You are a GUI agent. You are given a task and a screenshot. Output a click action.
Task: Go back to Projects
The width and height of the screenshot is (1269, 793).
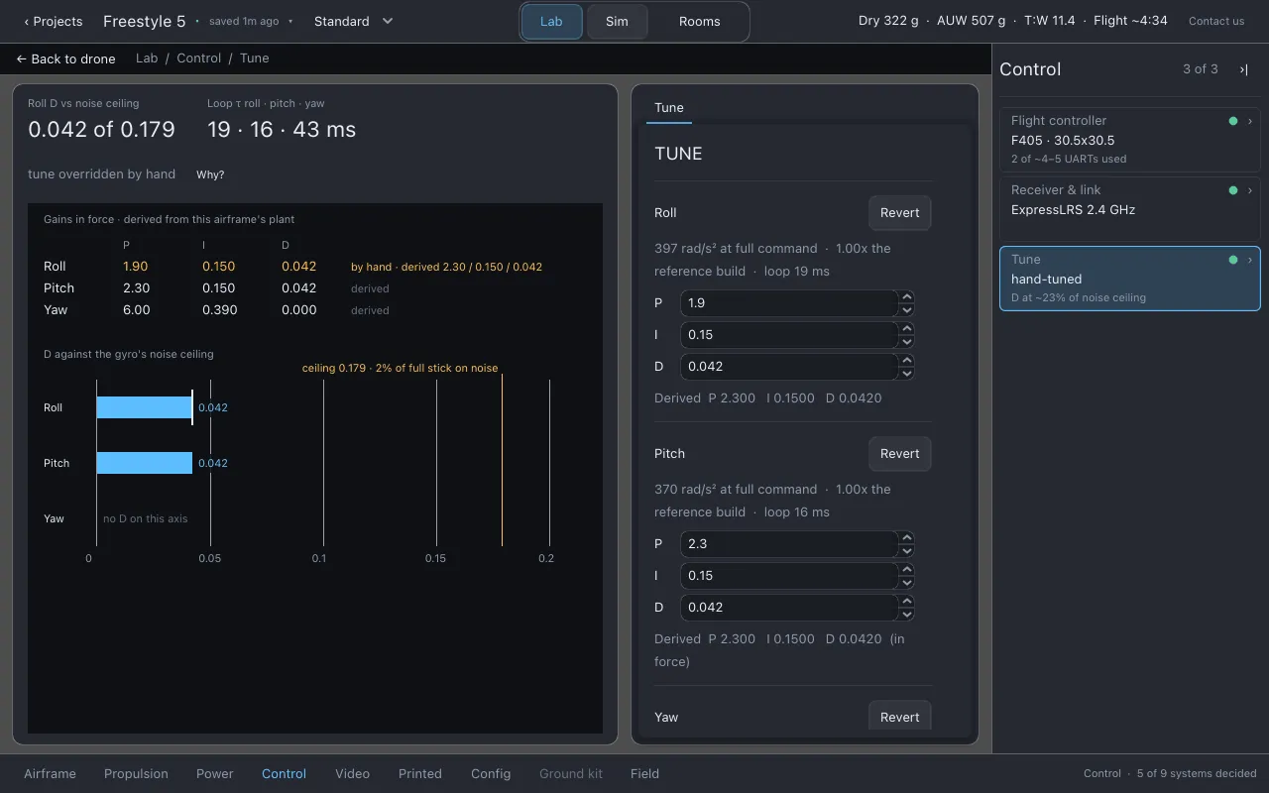tap(54, 21)
